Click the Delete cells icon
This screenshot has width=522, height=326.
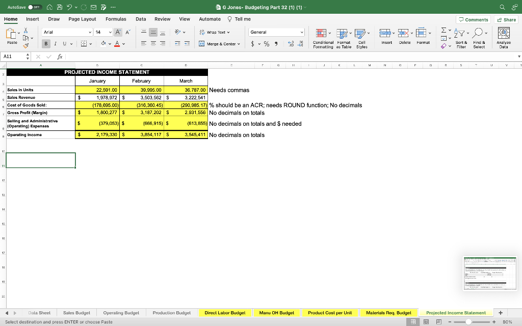[x=403, y=33]
